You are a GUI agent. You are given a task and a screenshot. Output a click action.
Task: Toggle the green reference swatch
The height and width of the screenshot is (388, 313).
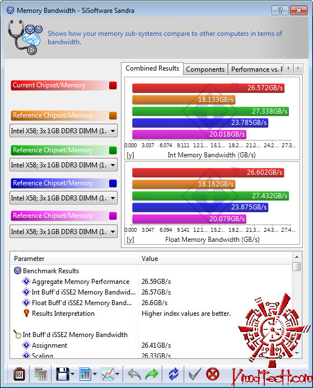tap(113, 150)
